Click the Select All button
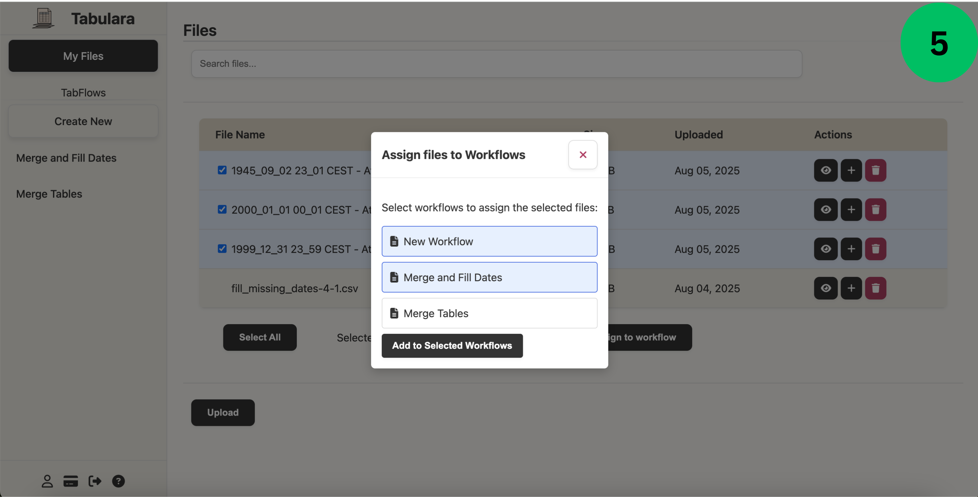 [x=260, y=337]
